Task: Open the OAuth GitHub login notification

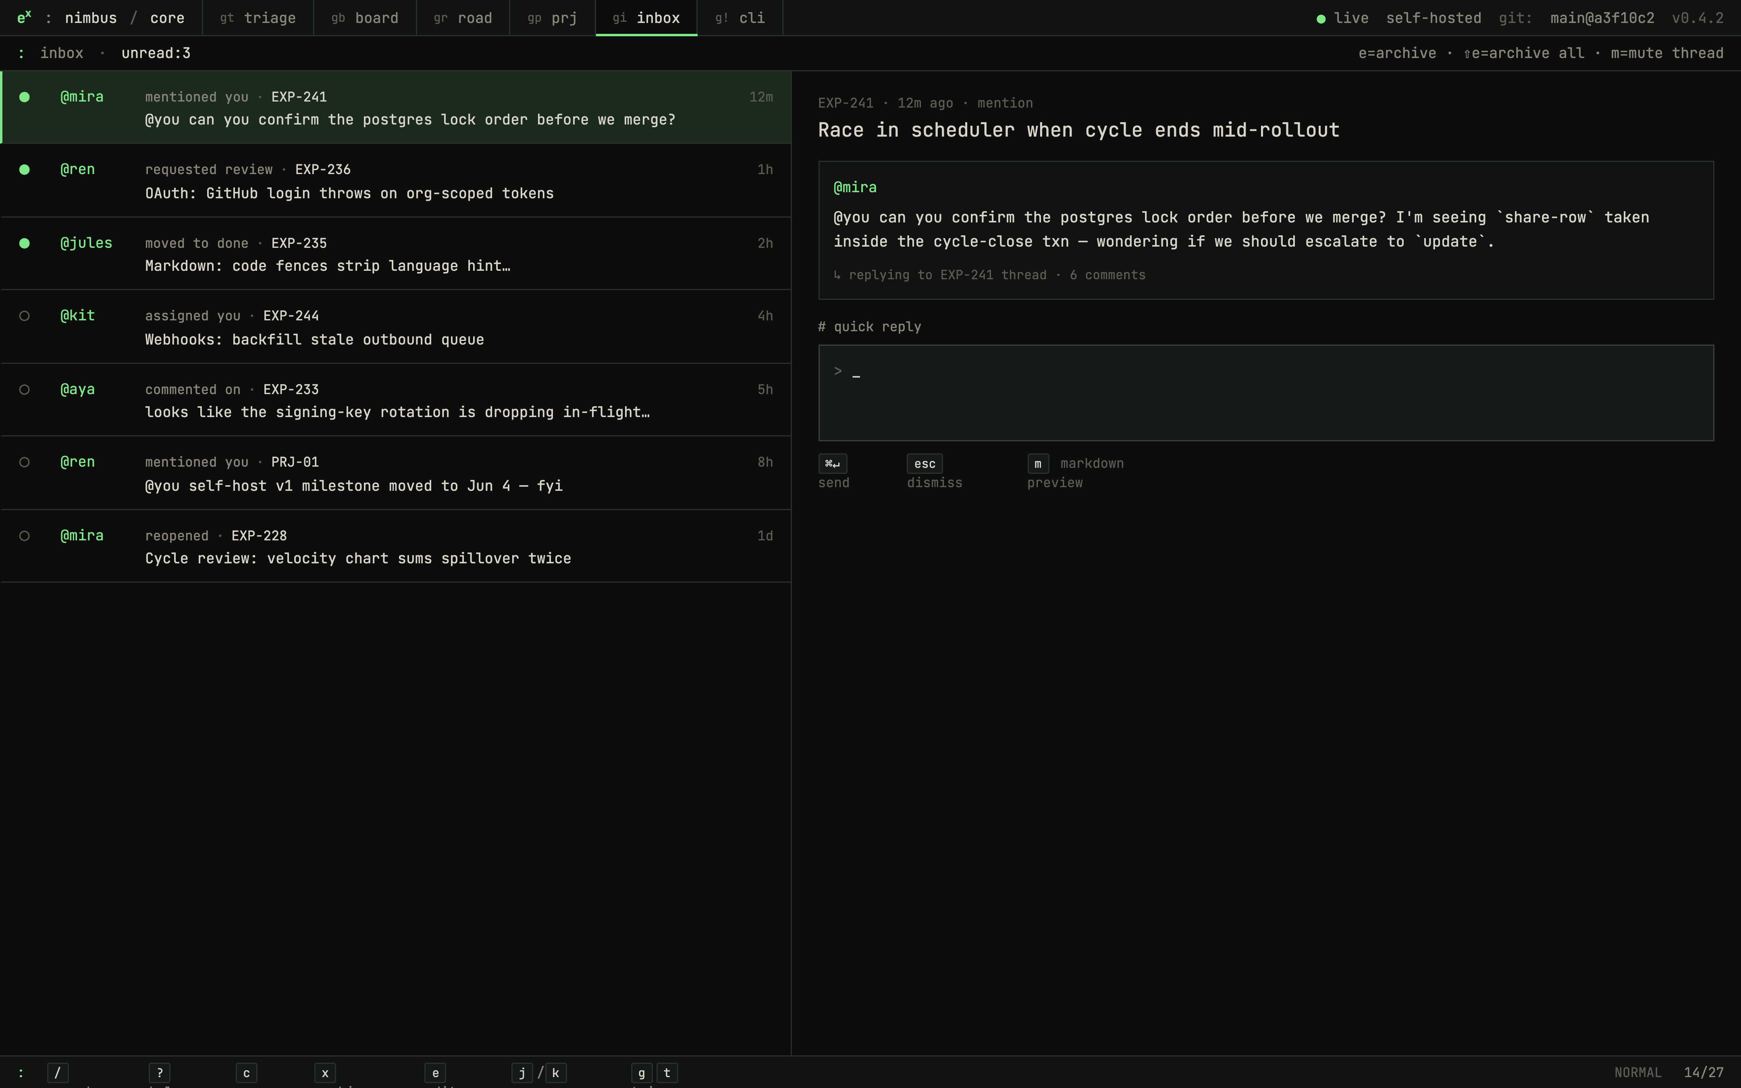Action: coord(396,181)
